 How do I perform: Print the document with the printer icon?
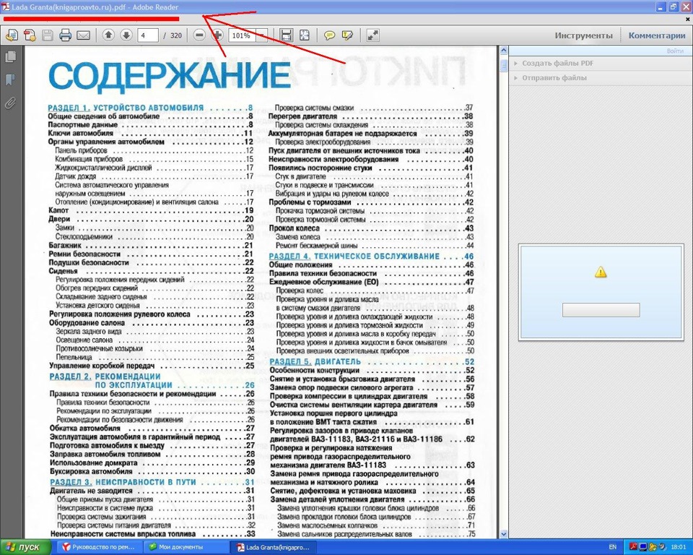click(x=66, y=35)
